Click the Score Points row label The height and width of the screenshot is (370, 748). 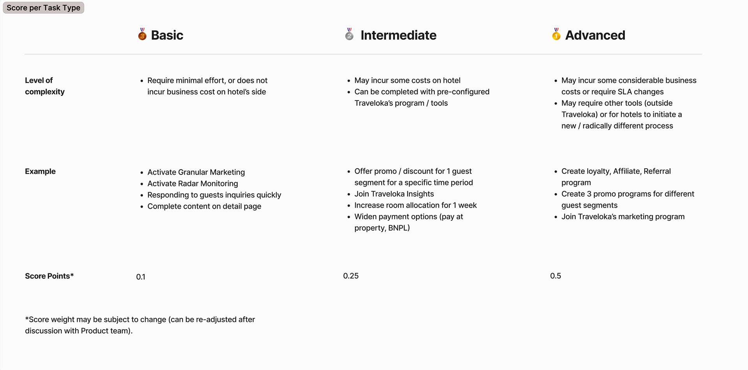pyautogui.click(x=49, y=276)
